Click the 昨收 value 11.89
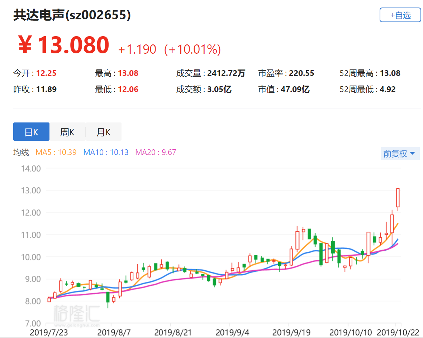This screenshot has height=338, width=423. pos(46,89)
